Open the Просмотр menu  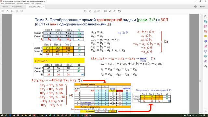coord(19,4)
